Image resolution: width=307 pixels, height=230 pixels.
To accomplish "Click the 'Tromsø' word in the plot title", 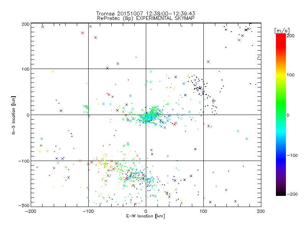I will (x=105, y=13).
